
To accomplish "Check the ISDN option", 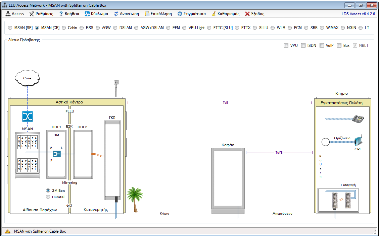I will pos(303,46).
